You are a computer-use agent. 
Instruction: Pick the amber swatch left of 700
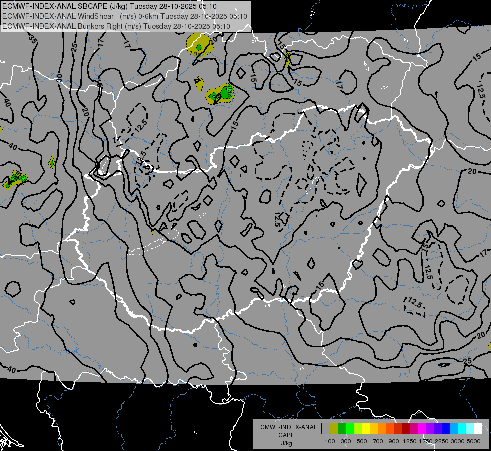pos(374,429)
